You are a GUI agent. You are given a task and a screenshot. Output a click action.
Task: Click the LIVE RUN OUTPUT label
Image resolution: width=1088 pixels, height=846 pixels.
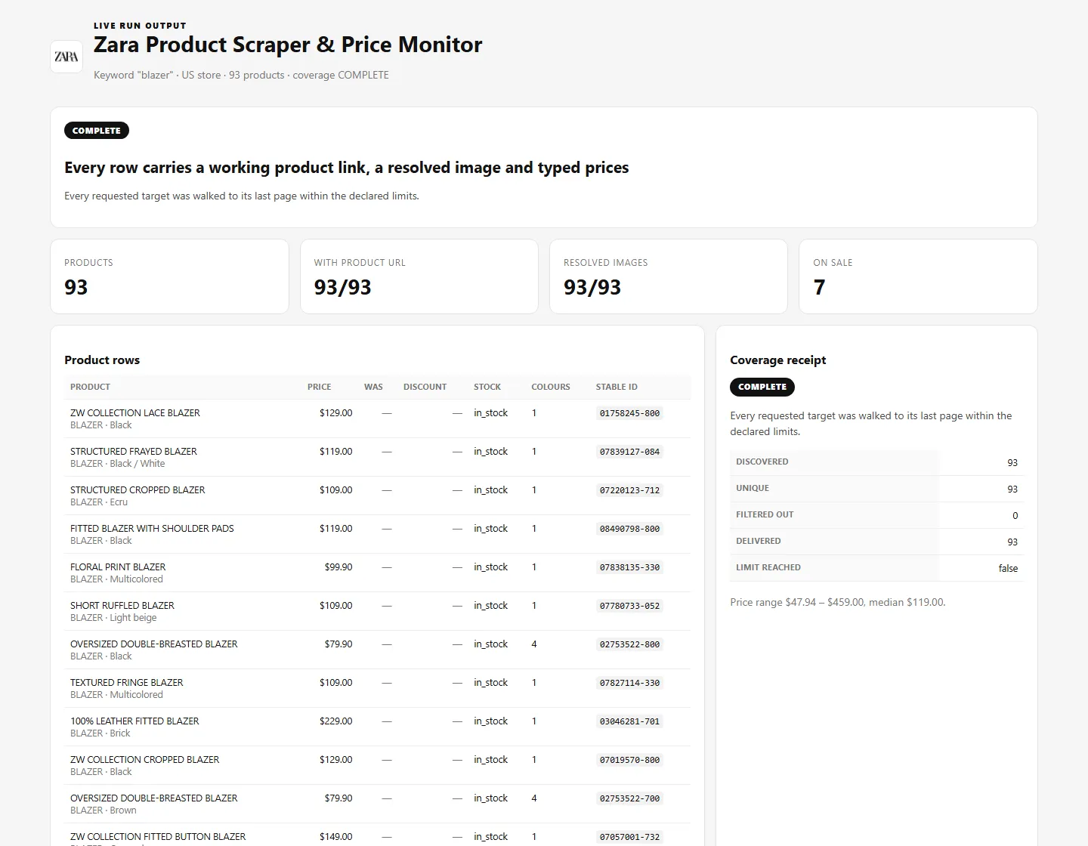140,26
